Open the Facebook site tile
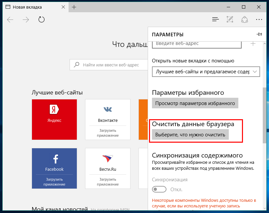 tap(54, 168)
